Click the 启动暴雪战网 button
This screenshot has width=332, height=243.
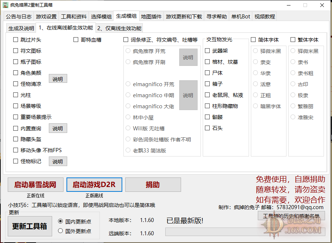(x=36, y=184)
